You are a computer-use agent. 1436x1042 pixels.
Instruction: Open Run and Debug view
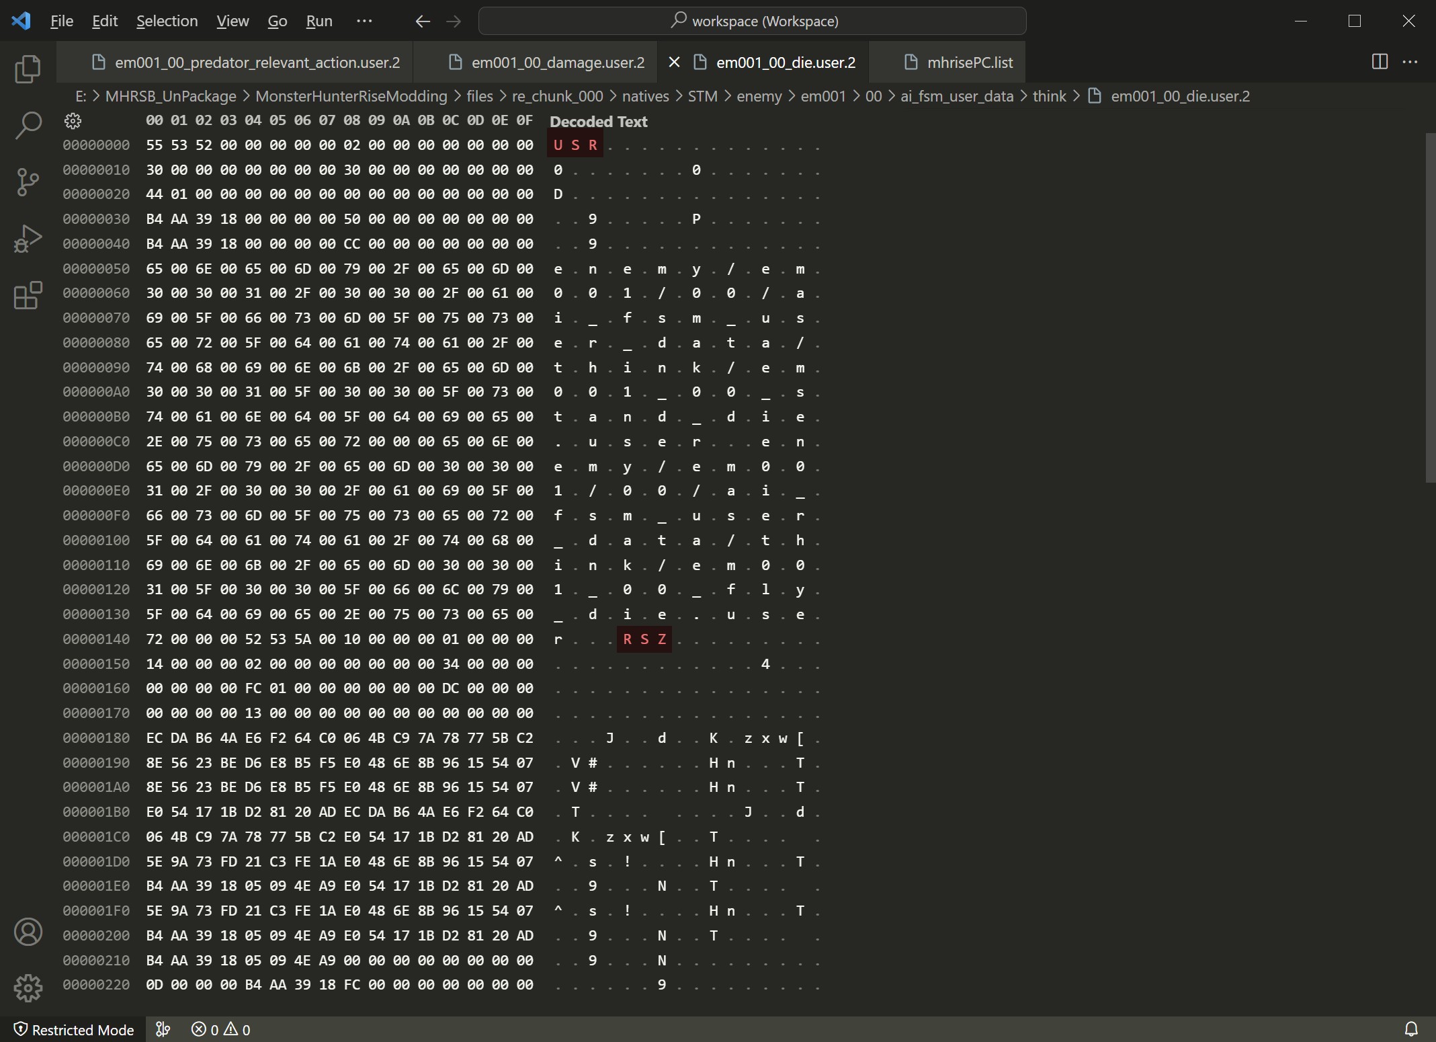click(28, 239)
